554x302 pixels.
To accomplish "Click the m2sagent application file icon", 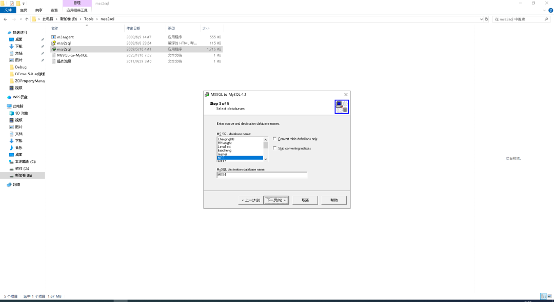I will pos(53,37).
